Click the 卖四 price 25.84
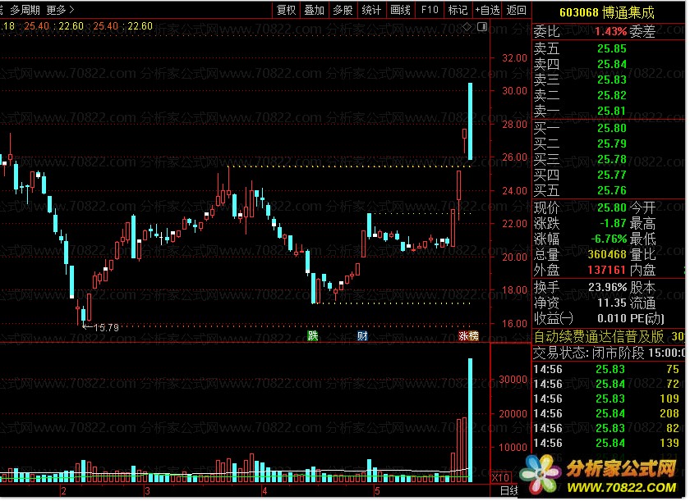The image size is (690, 501). pyautogui.click(x=612, y=65)
